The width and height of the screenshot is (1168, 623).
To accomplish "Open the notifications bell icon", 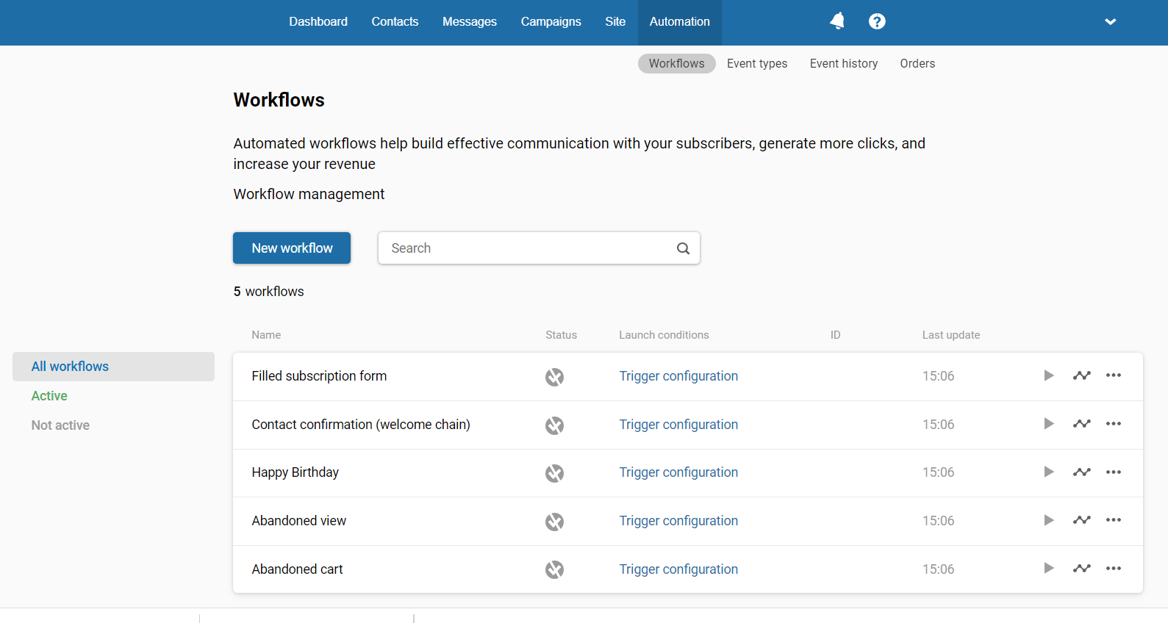I will (837, 21).
